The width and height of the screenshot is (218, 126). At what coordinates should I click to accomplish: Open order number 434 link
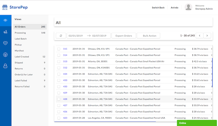[65, 74]
